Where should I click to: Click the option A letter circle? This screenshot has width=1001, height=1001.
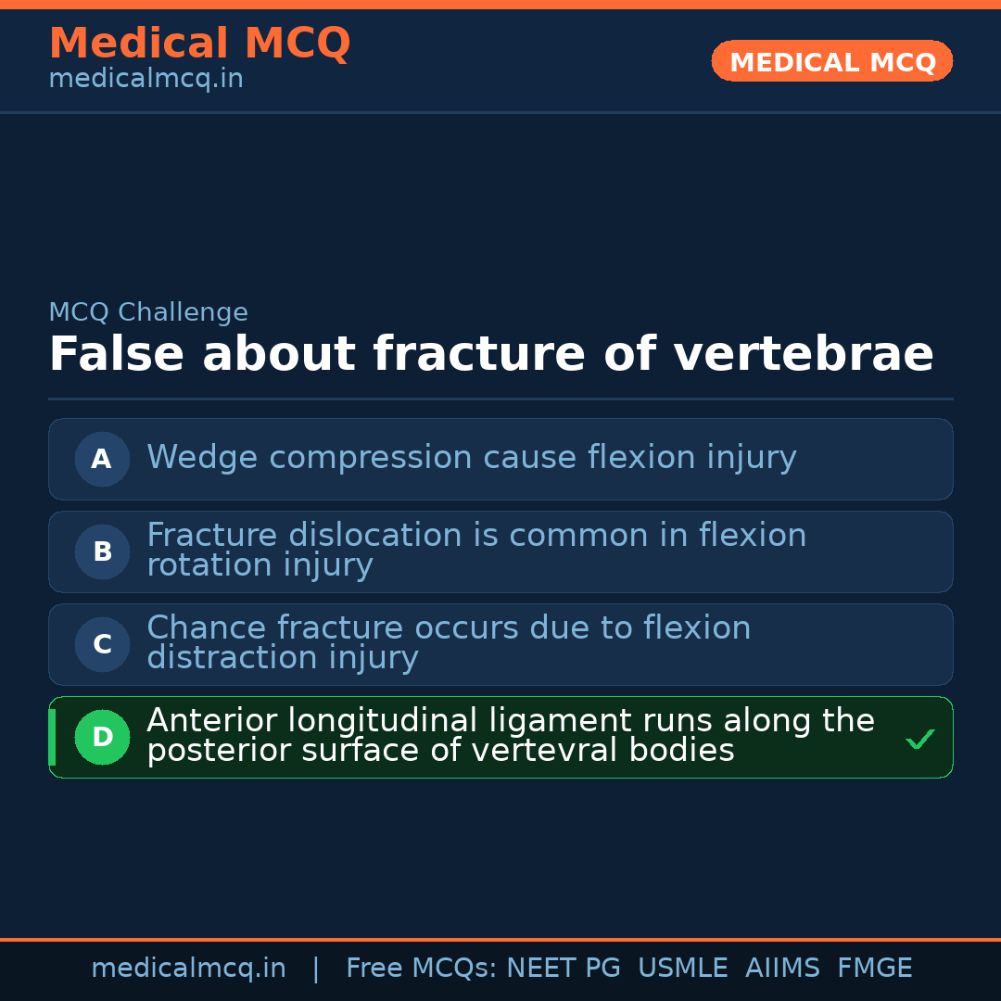(x=102, y=459)
